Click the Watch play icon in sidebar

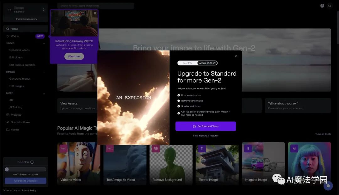pos(8,36)
